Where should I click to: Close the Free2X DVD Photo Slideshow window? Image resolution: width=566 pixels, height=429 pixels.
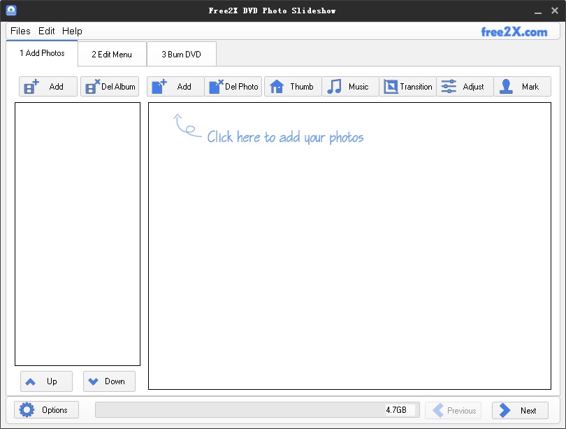[555, 10]
